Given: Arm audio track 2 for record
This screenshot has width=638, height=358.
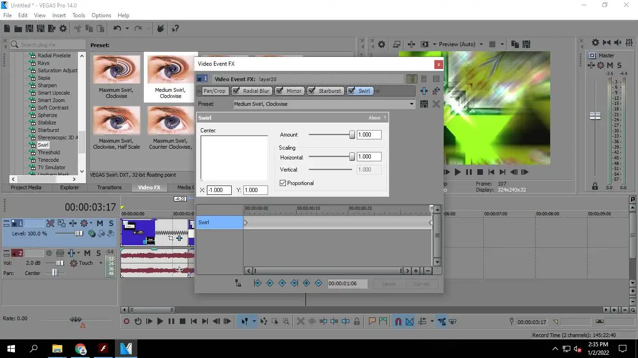Looking at the screenshot, I should (x=49, y=253).
